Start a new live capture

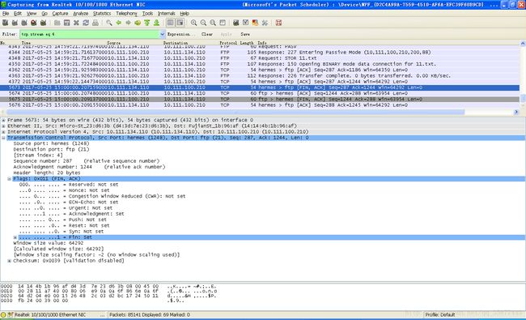[24, 23]
